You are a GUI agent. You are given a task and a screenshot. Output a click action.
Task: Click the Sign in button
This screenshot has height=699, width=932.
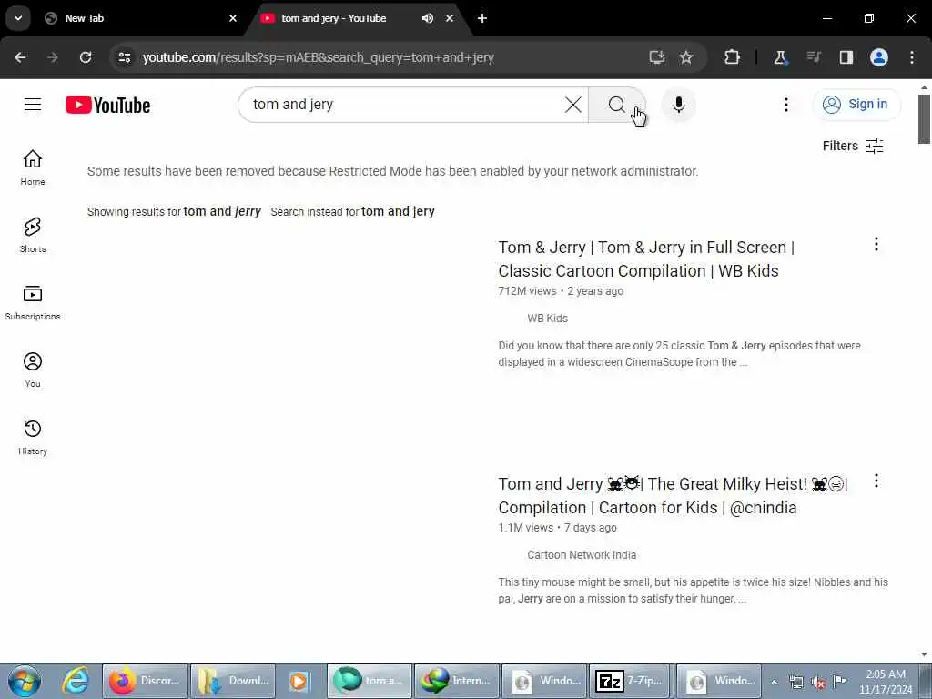click(856, 105)
